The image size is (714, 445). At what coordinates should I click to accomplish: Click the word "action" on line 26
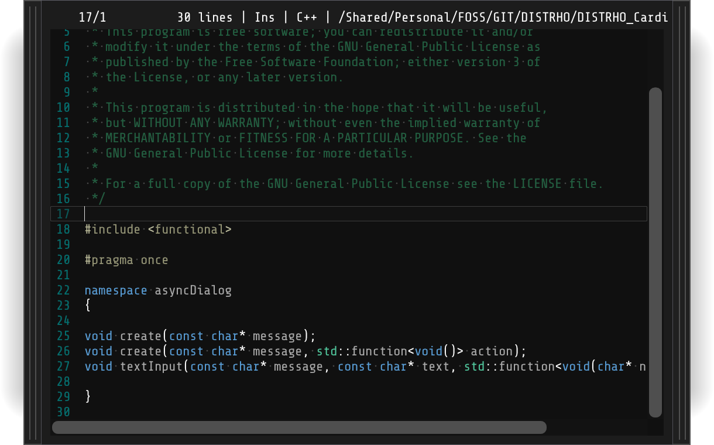492,351
